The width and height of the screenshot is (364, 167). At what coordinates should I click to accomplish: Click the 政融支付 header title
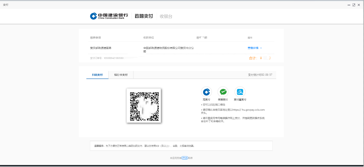[144, 16]
